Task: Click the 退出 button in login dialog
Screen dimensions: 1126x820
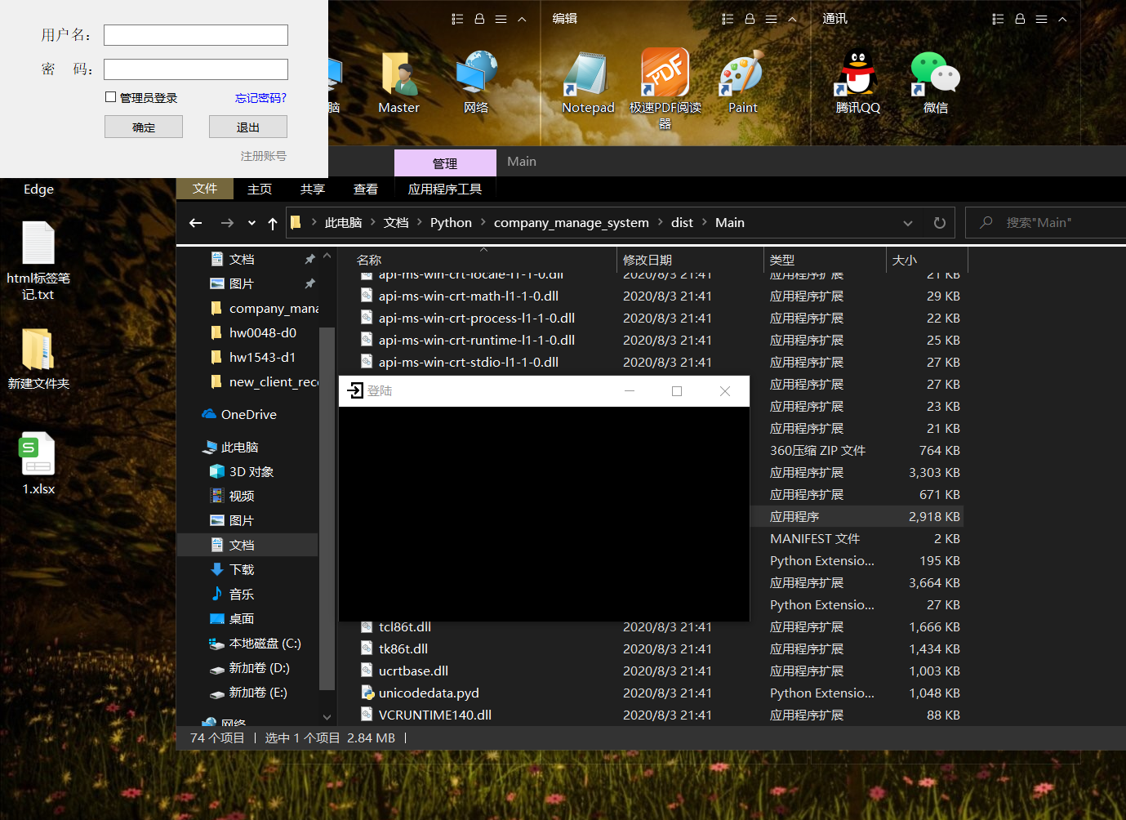Action: point(248,127)
